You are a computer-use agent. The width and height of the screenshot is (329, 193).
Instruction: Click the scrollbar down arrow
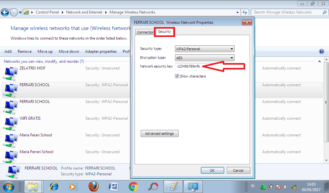click(326, 160)
